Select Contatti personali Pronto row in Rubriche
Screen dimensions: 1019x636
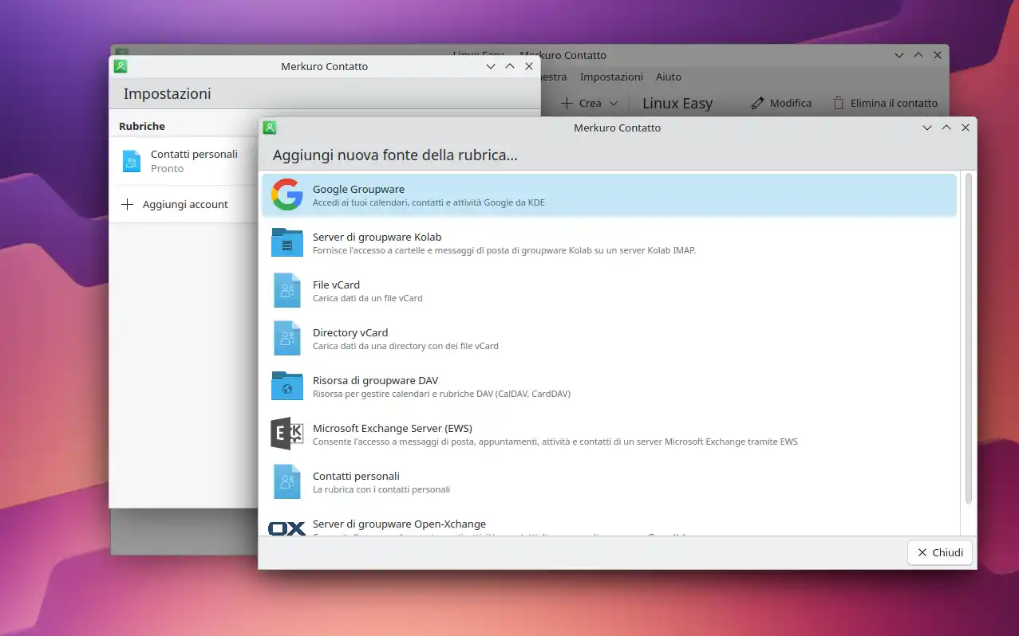click(x=184, y=161)
